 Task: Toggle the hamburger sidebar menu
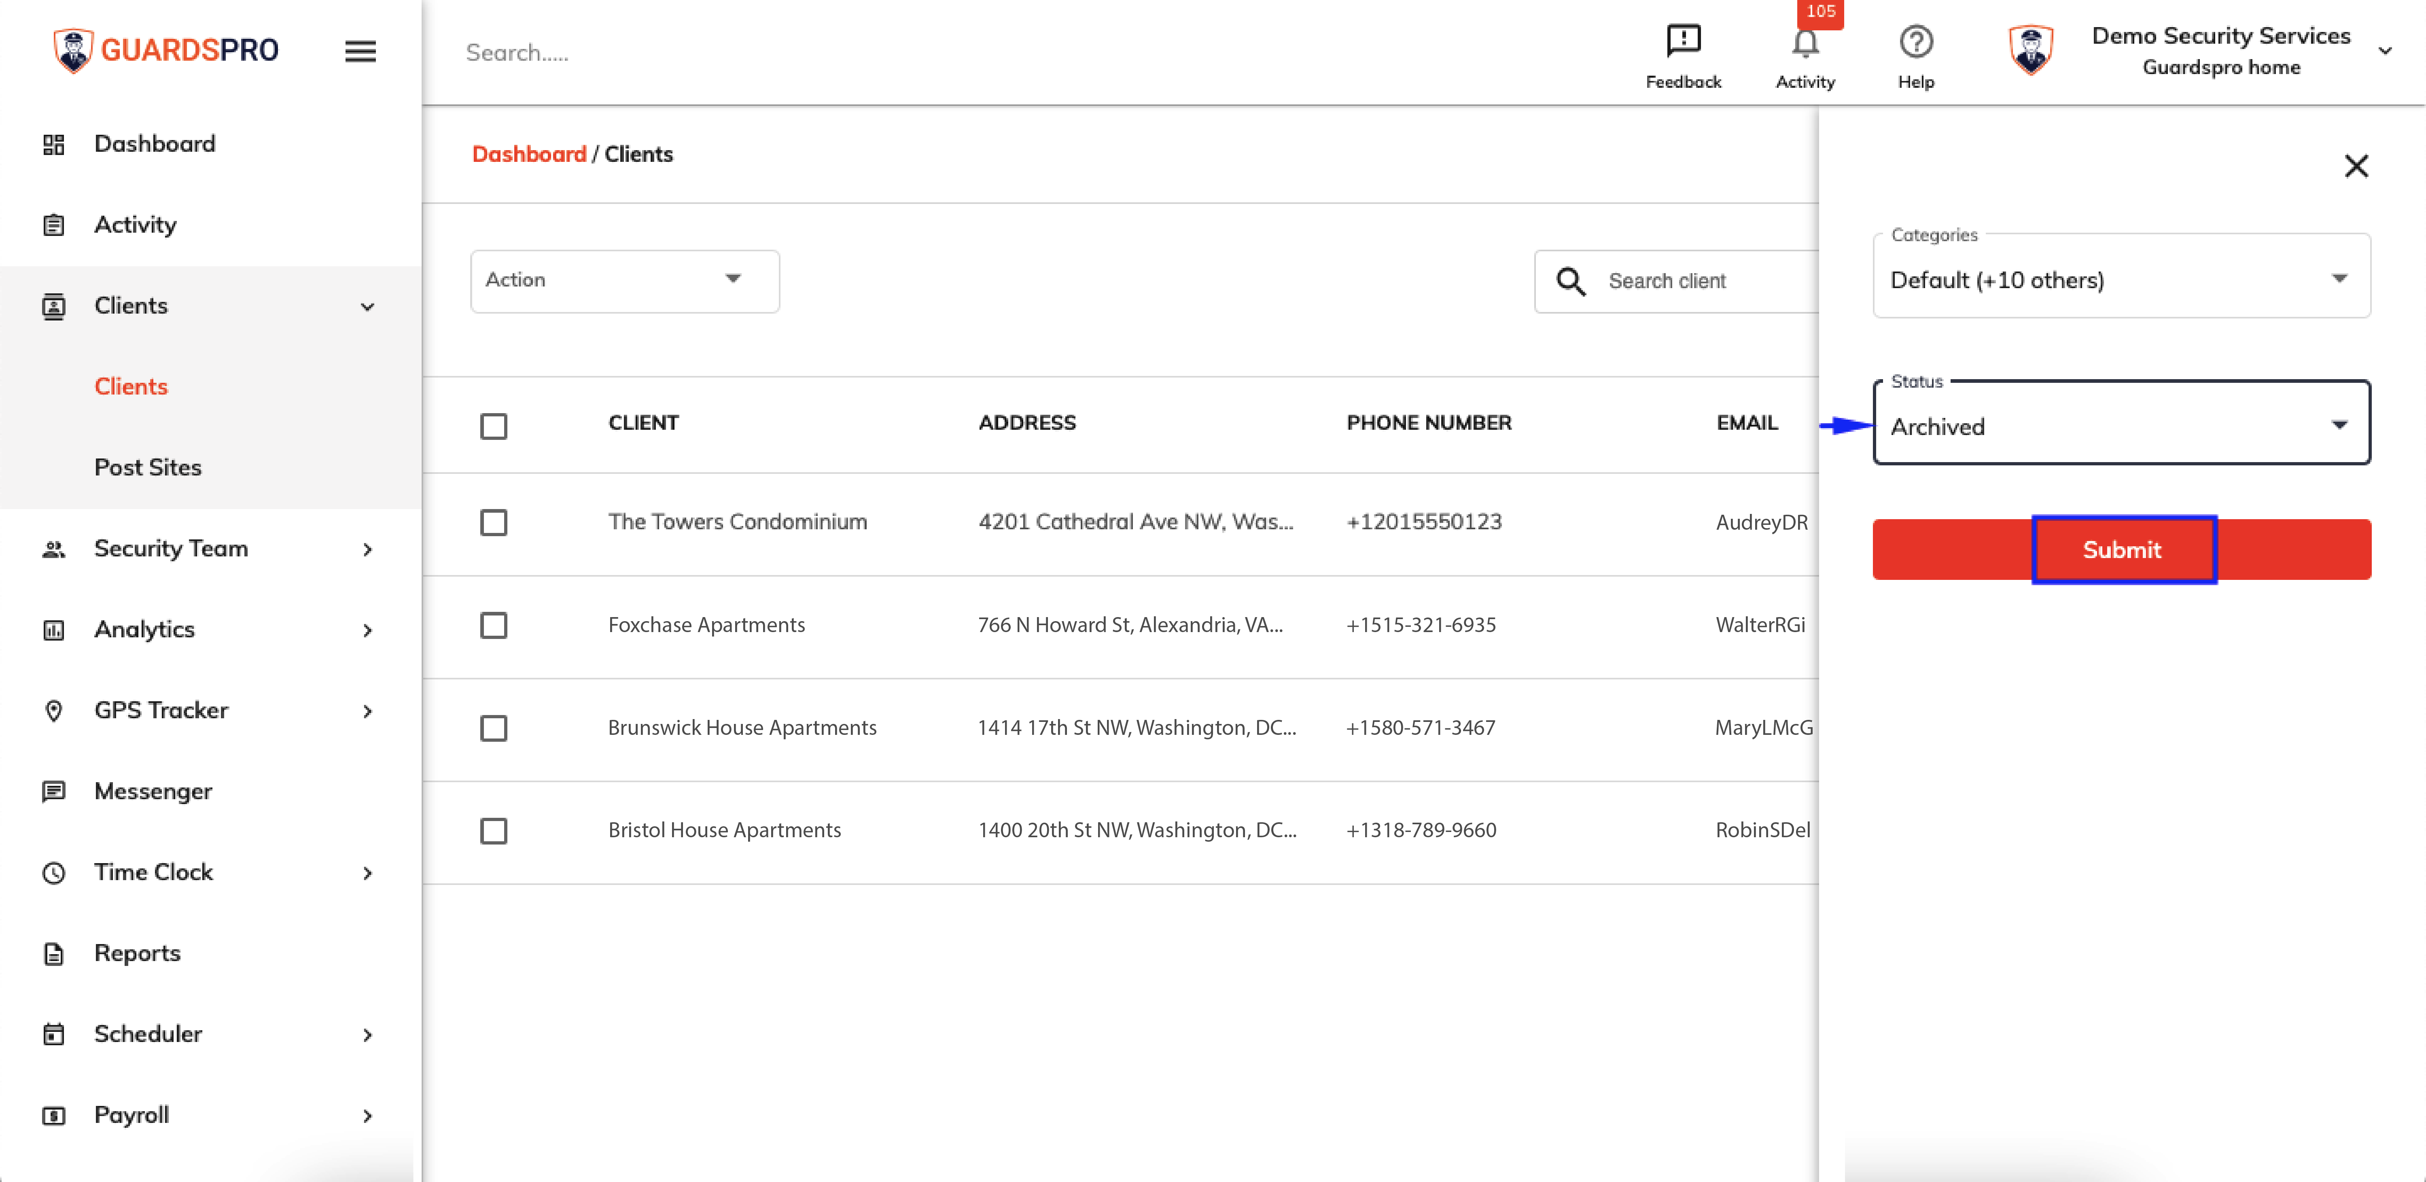(360, 51)
